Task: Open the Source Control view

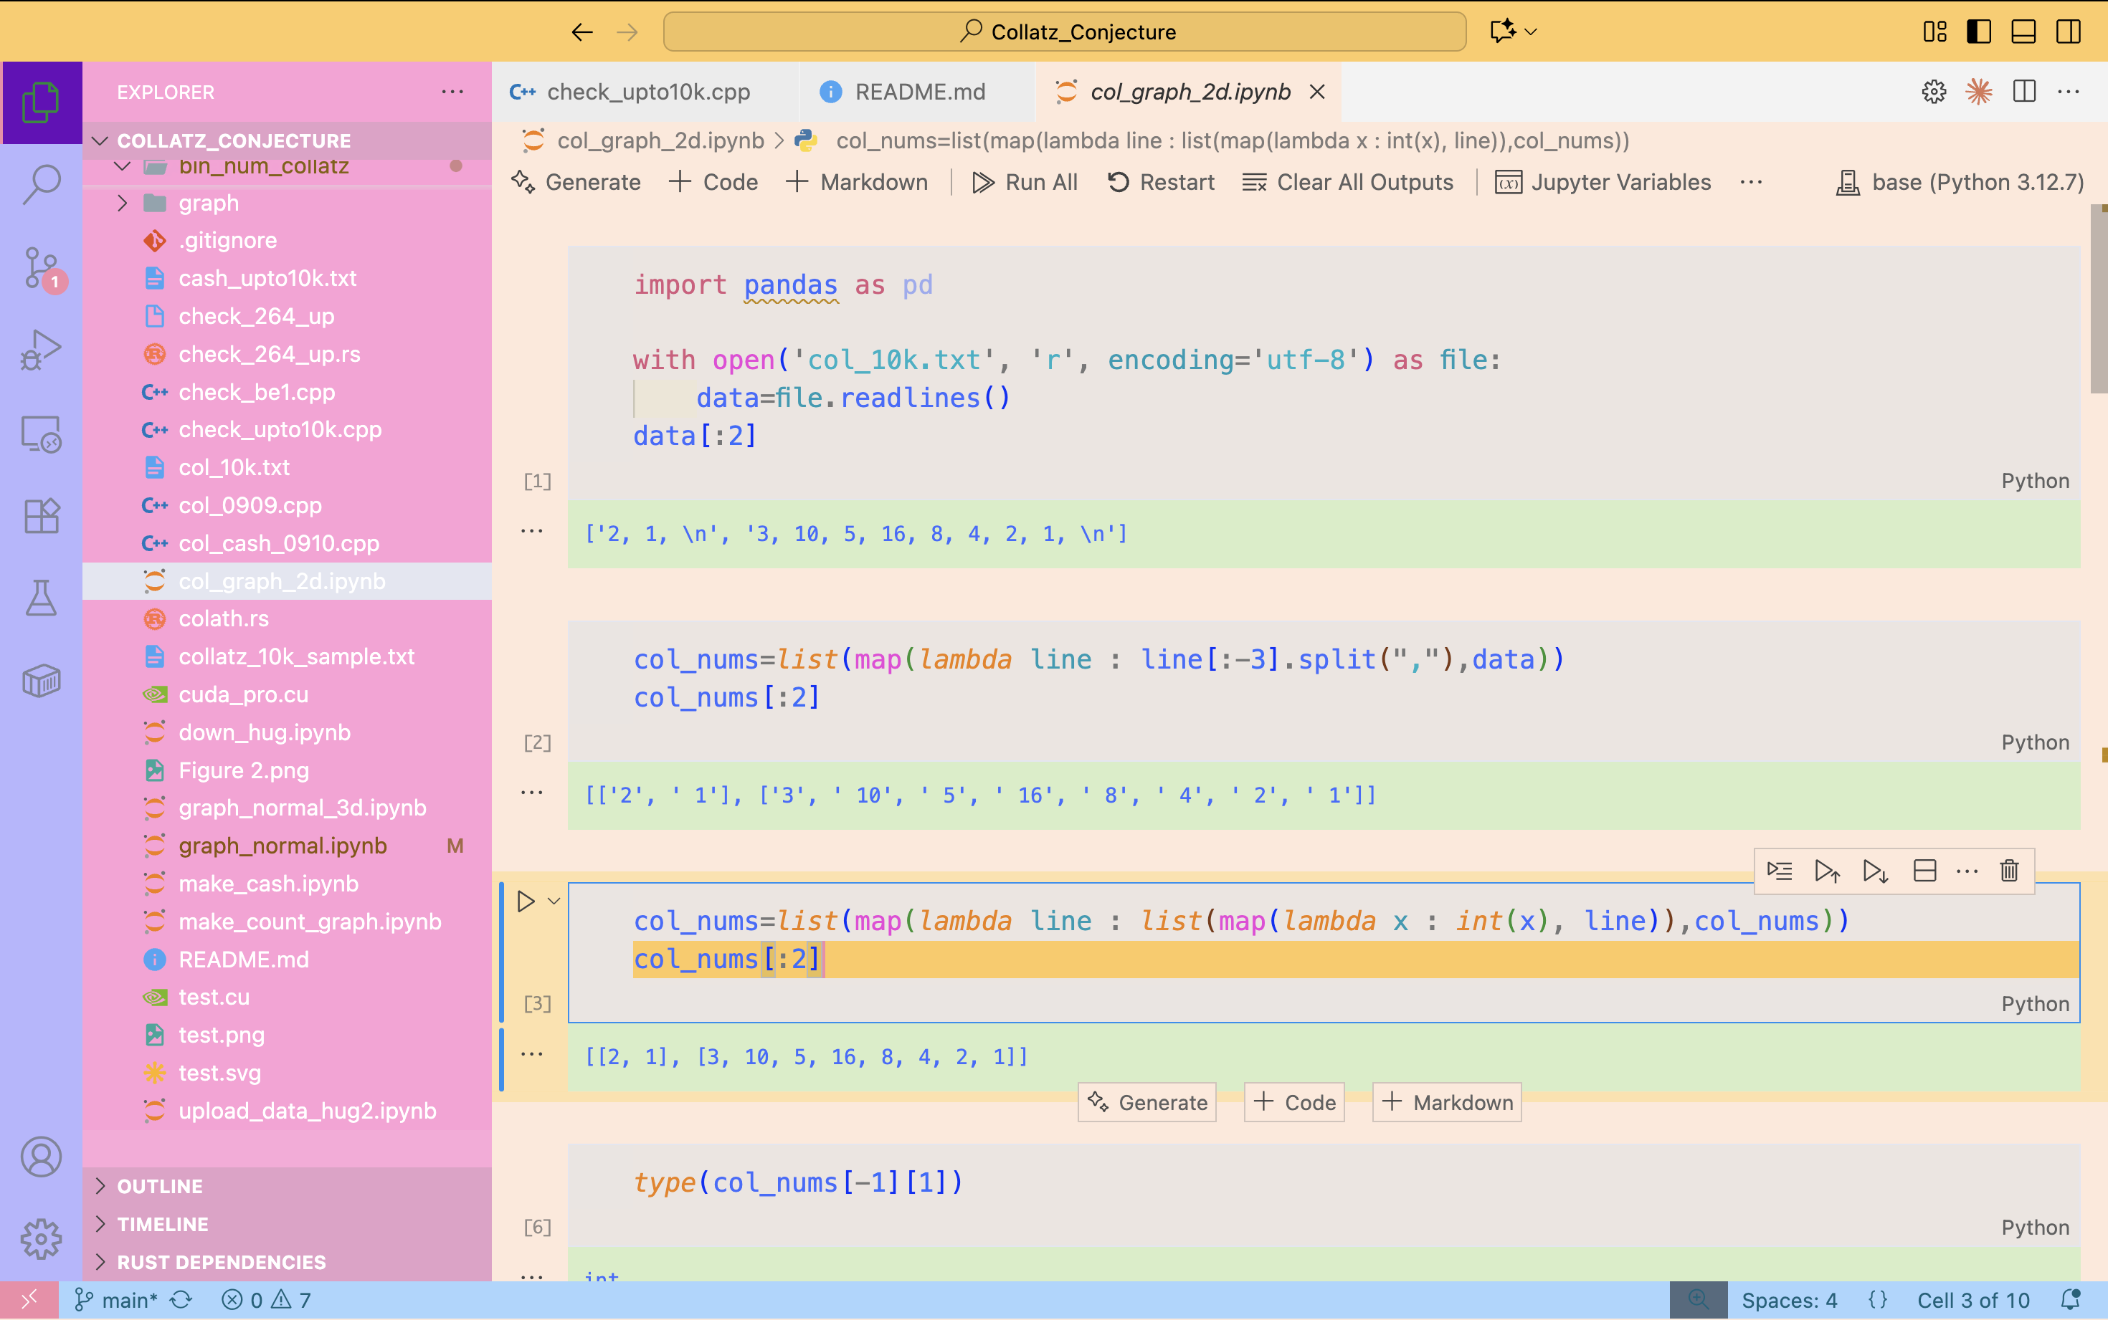Action: pos(41,268)
